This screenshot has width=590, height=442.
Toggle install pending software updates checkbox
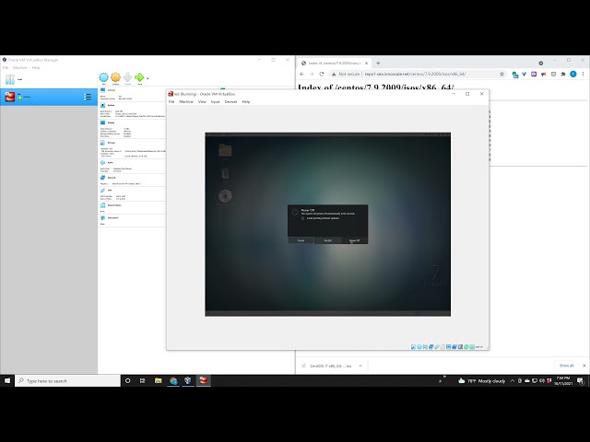click(x=303, y=218)
